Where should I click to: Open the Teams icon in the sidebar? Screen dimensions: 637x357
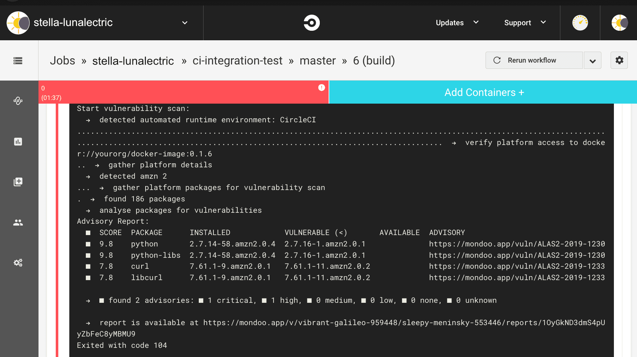pos(18,222)
